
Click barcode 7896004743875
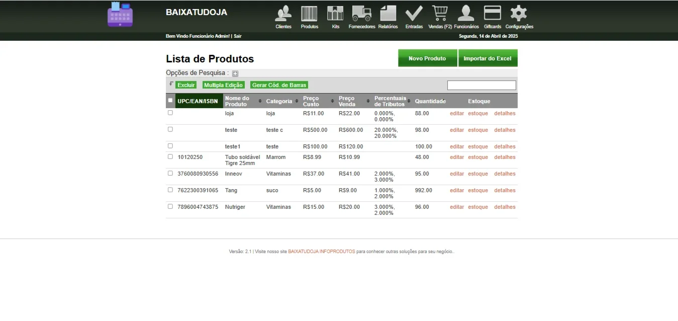tap(198, 207)
